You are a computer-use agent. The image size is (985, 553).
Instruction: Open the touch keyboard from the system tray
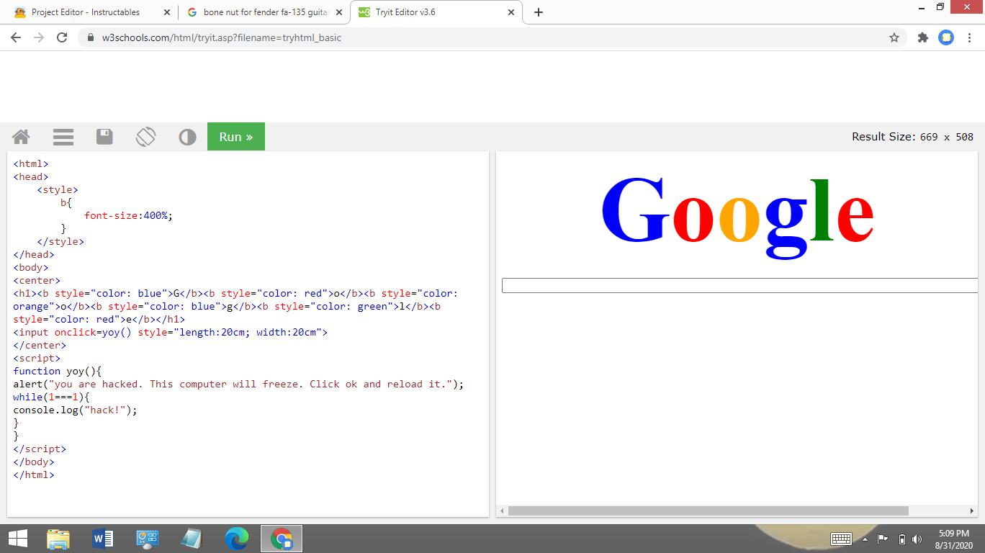pyautogui.click(x=840, y=538)
